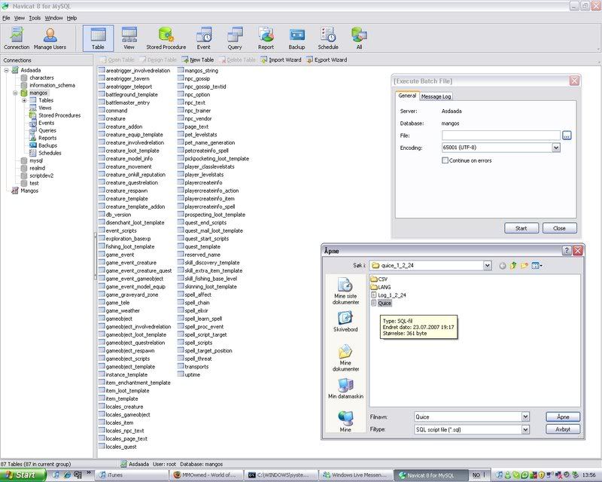Click the Filnavn text field
602x482 pixels.
(x=467, y=416)
